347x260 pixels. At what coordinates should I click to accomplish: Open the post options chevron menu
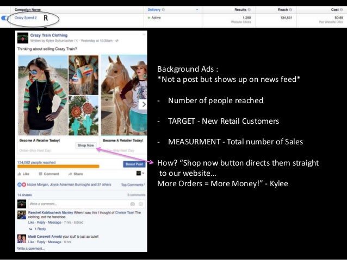point(144,35)
